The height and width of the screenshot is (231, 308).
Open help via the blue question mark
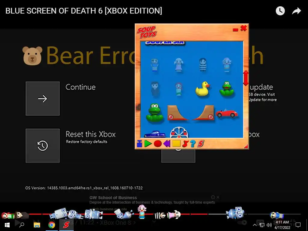193,144
